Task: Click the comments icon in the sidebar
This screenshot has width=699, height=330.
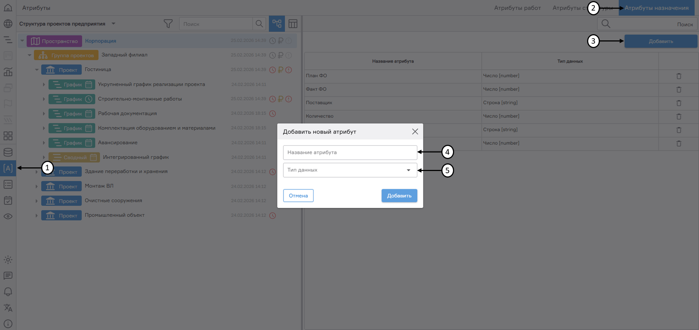Action: tap(8, 276)
